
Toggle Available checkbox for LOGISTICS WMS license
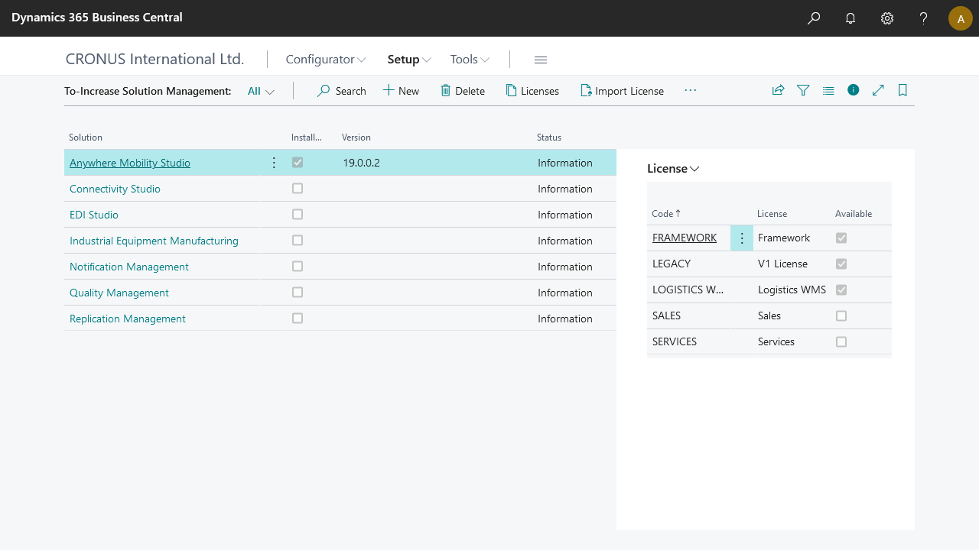click(841, 290)
